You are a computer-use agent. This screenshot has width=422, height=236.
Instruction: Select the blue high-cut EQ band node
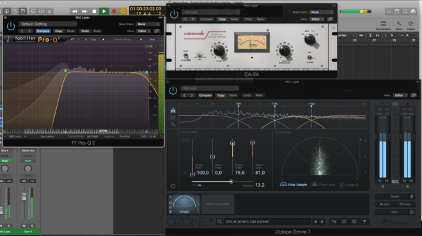[x=146, y=72]
